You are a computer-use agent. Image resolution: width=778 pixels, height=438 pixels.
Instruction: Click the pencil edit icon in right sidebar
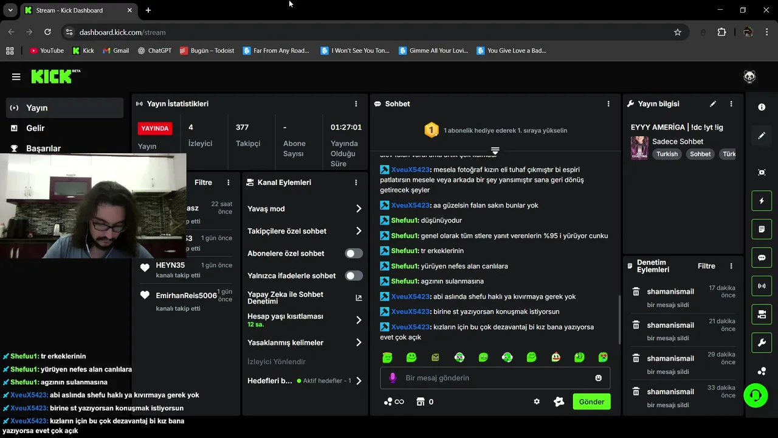tap(762, 136)
